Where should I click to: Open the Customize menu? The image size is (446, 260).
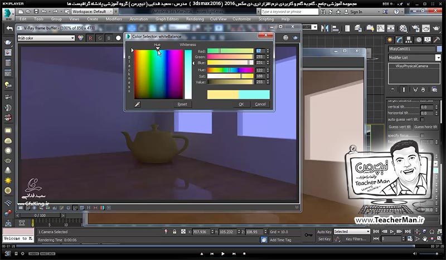[241, 19]
